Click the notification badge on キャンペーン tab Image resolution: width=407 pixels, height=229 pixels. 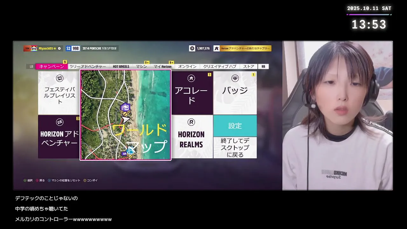pyautogui.click(x=65, y=62)
